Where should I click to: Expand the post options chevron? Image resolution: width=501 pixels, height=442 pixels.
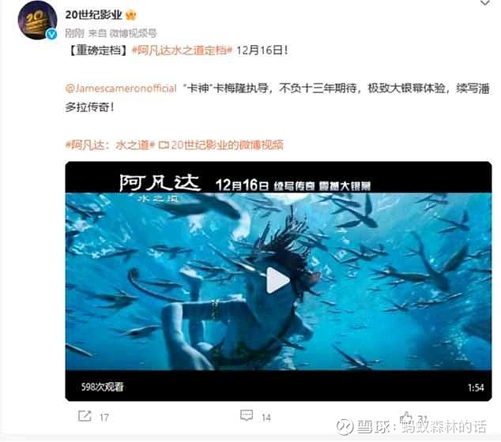(485, 3)
